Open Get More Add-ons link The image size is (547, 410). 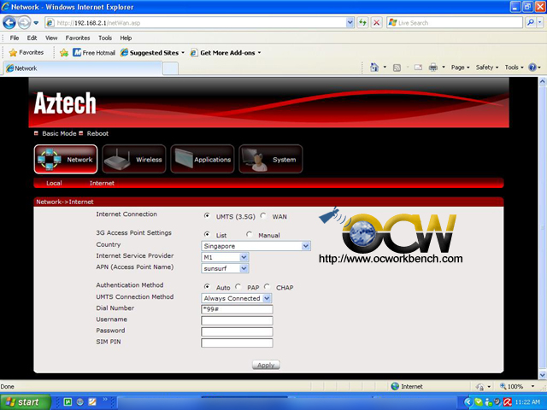(x=226, y=53)
